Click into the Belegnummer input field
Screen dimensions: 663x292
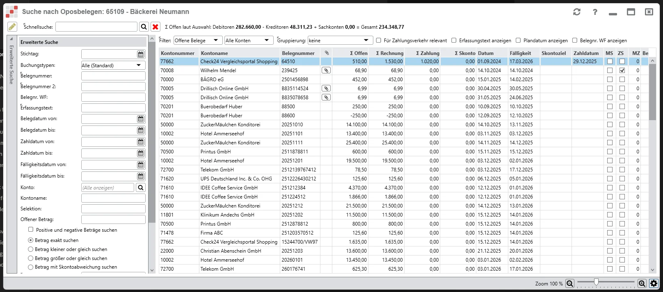pyautogui.click(x=113, y=76)
